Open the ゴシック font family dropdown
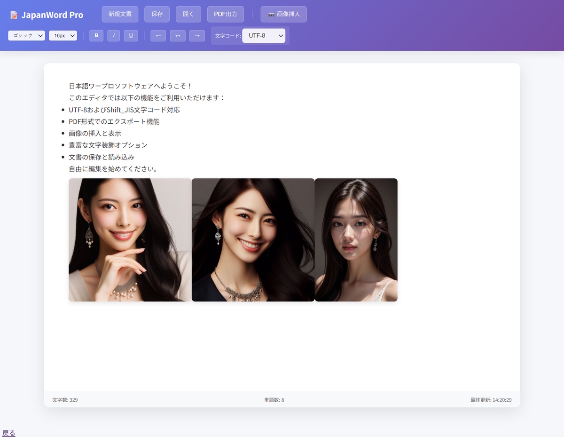 tap(26, 35)
